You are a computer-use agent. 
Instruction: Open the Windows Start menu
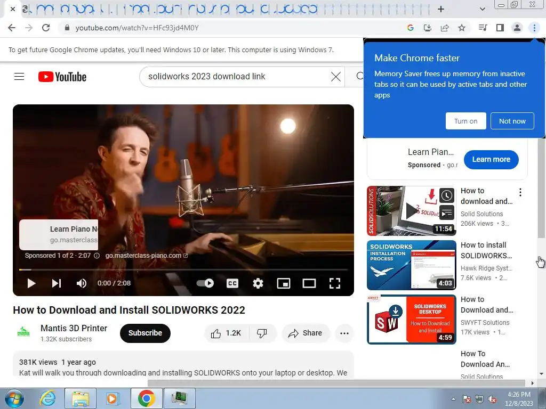(14, 398)
